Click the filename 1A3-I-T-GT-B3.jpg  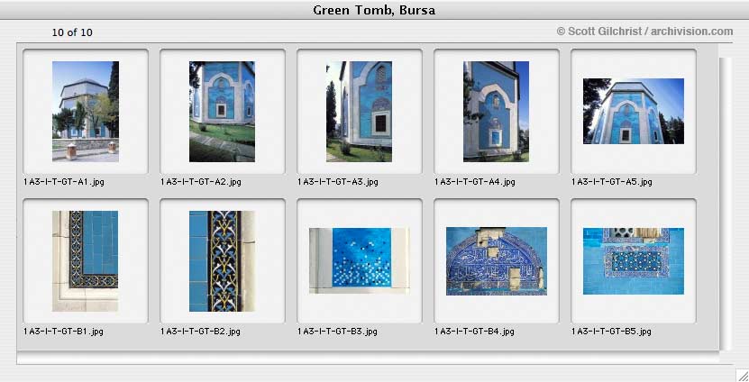(x=337, y=332)
